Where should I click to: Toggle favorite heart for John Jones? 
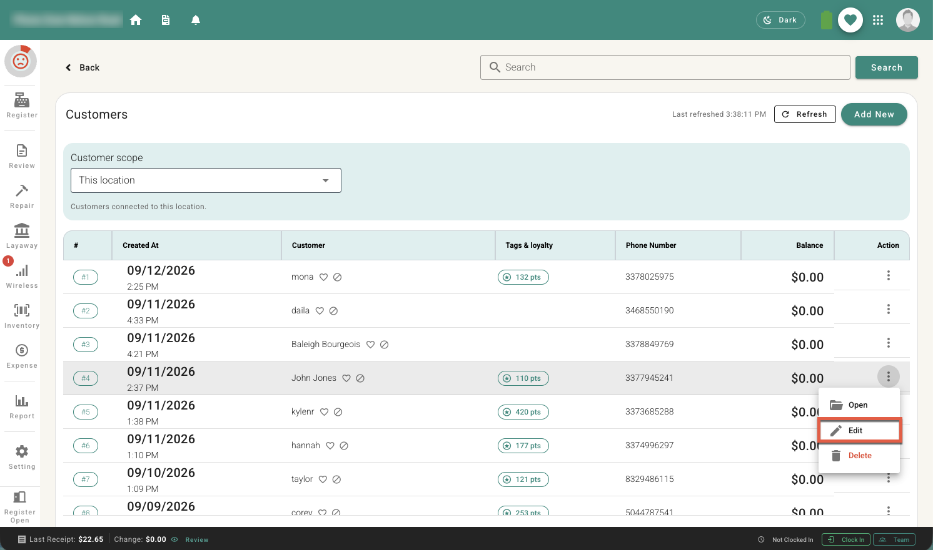[346, 378]
